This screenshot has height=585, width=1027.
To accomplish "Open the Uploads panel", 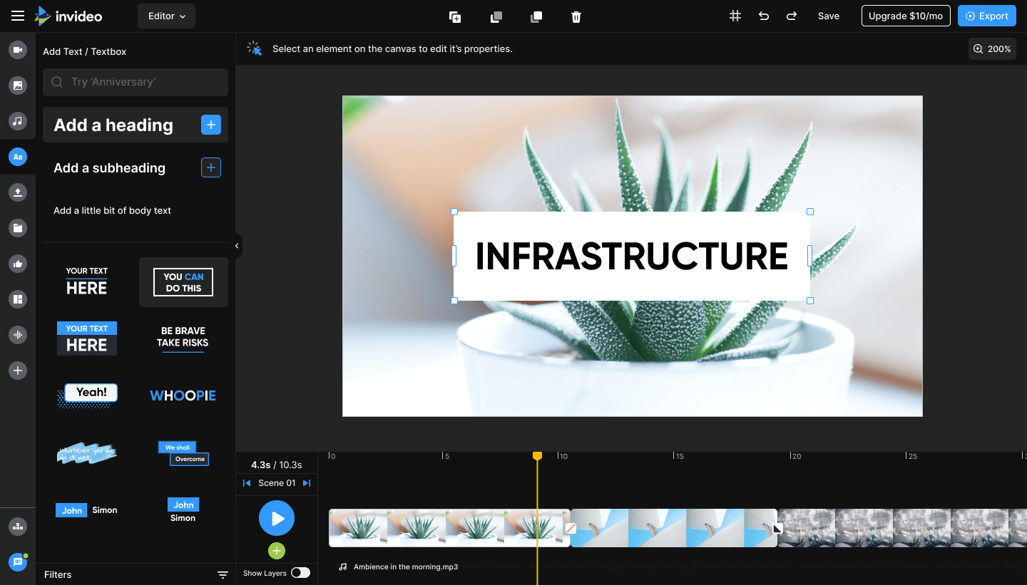I will pyautogui.click(x=18, y=192).
